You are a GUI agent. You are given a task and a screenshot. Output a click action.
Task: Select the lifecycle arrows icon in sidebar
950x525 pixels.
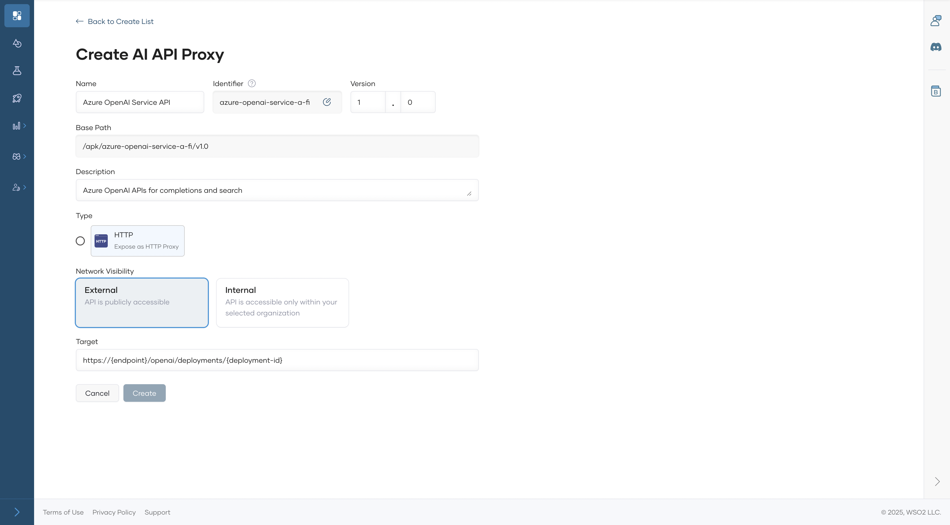17,43
